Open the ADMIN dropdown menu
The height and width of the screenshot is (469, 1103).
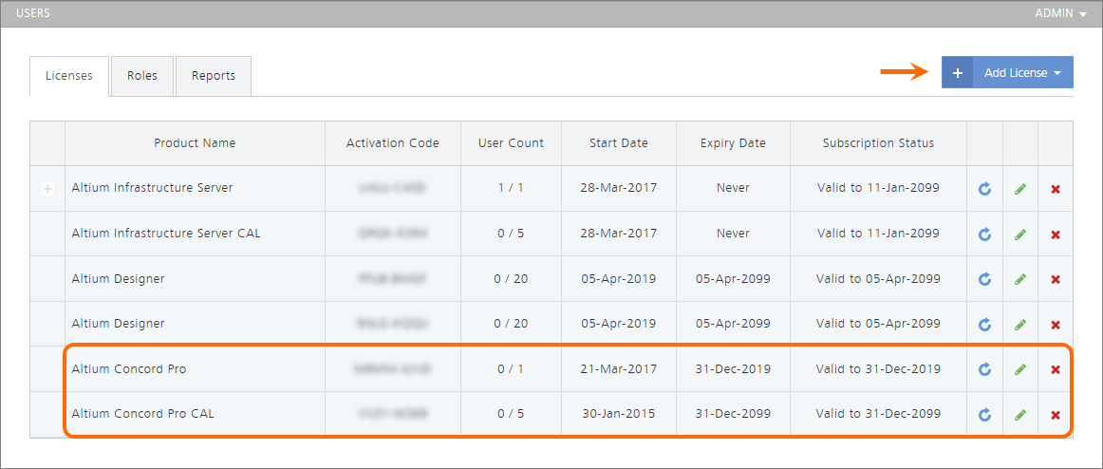(x=1059, y=13)
